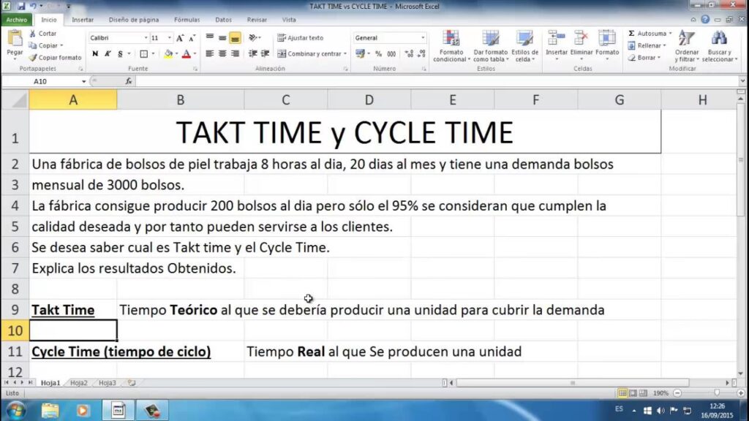Click the Copiar formato paintbrush icon

[x=33, y=58]
